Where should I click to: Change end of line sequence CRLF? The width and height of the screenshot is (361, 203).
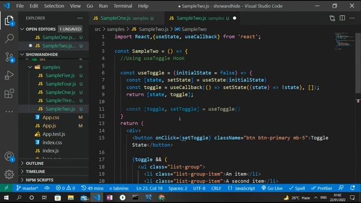pos(216,188)
